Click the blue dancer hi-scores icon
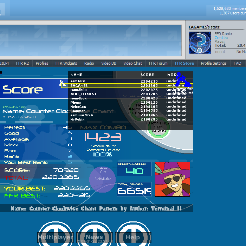 tap(183, 80)
